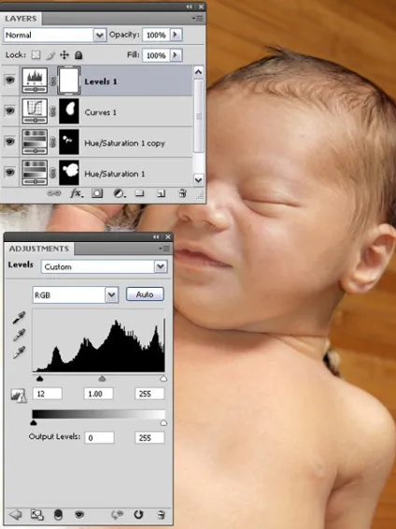The image size is (396, 529).
Task: Click the add layer mask icon
Action: [x=97, y=193]
